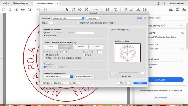Image resolution: width=188 pixels, height=106 pixels.
Task: Click the scrolling mode toolbar icon
Action: pyautogui.click(x=116, y=9)
